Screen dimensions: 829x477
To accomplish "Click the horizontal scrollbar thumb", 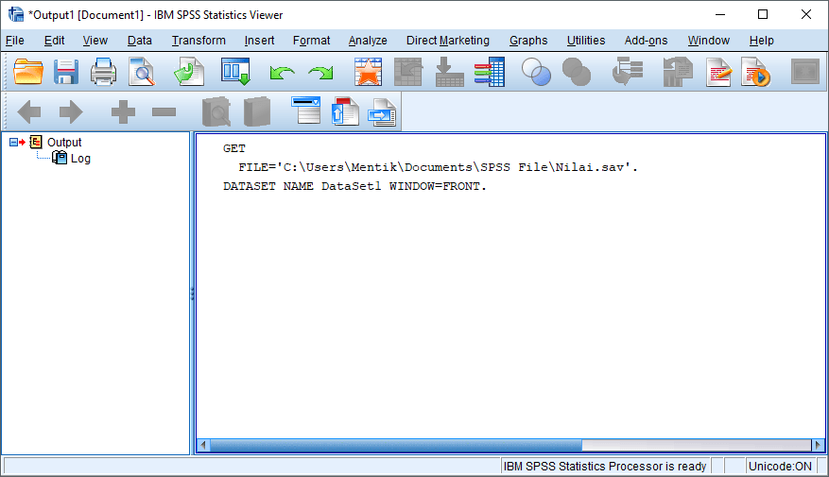I will coord(396,445).
